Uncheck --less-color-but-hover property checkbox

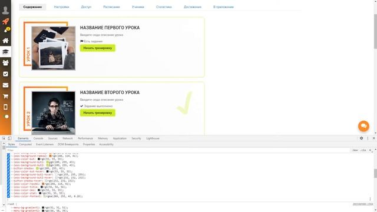tap(8, 171)
